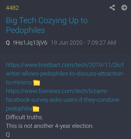Open the breitbart.com/tech URL's first line
Screen dimensions: 131x139
coord(65,65)
